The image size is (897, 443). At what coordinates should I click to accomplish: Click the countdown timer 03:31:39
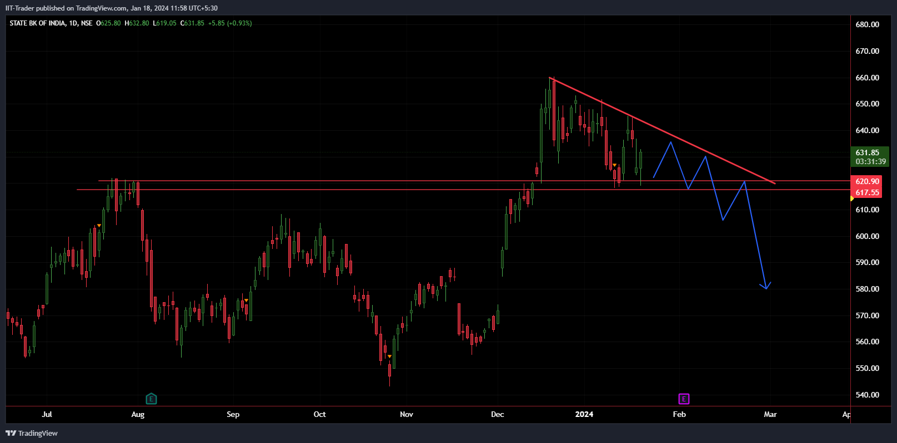(870, 162)
